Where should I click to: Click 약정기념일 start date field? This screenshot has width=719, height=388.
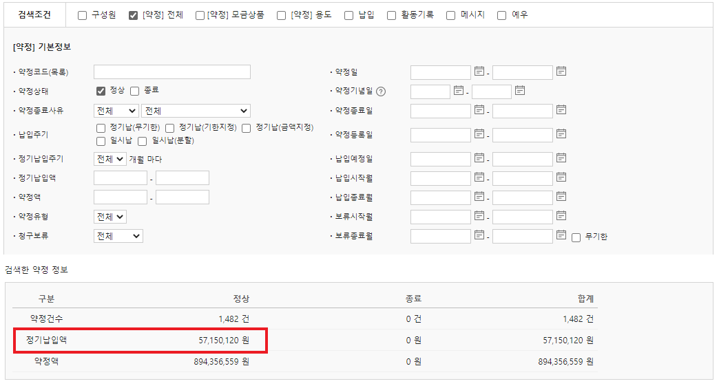click(x=430, y=91)
